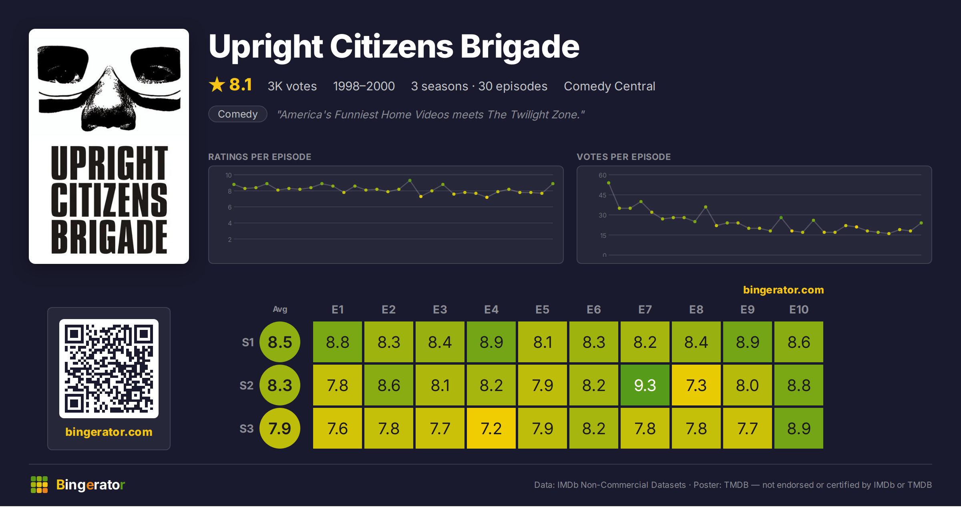
Task: Open bingerator.com link under QR code
Action: [109, 432]
